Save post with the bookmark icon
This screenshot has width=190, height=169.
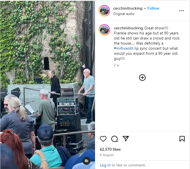coord(182,139)
